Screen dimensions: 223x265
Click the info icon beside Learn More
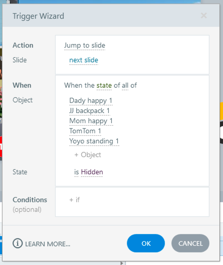pos(17,243)
